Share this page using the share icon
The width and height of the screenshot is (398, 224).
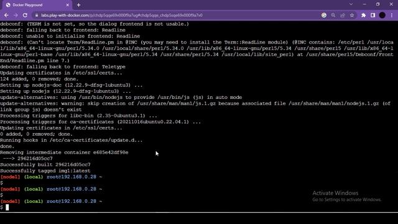coord(343,15)
